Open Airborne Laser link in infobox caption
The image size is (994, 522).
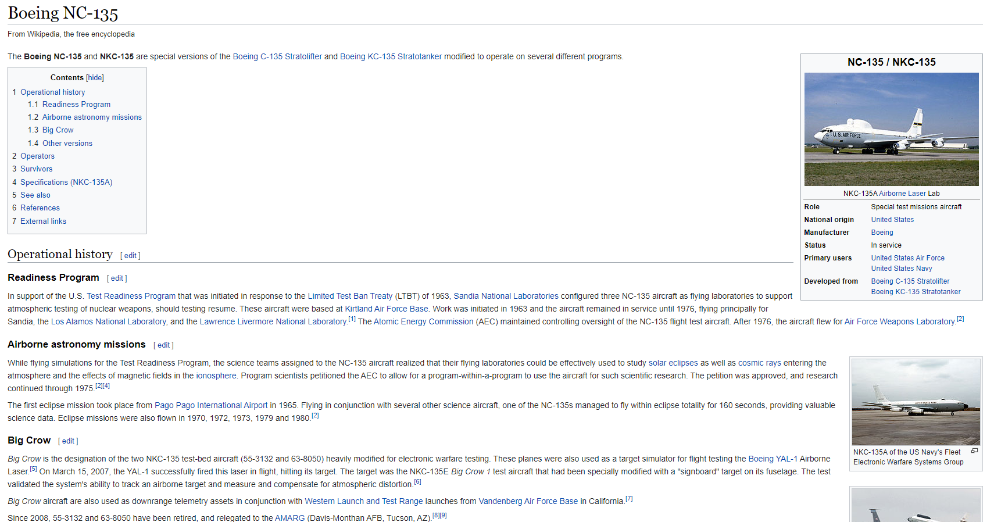(902, 194)
